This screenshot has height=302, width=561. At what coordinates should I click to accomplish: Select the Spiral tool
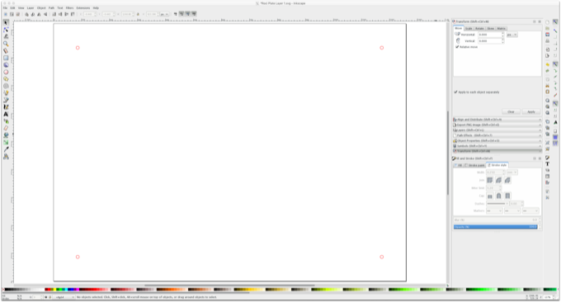click(x=6, y=86)
